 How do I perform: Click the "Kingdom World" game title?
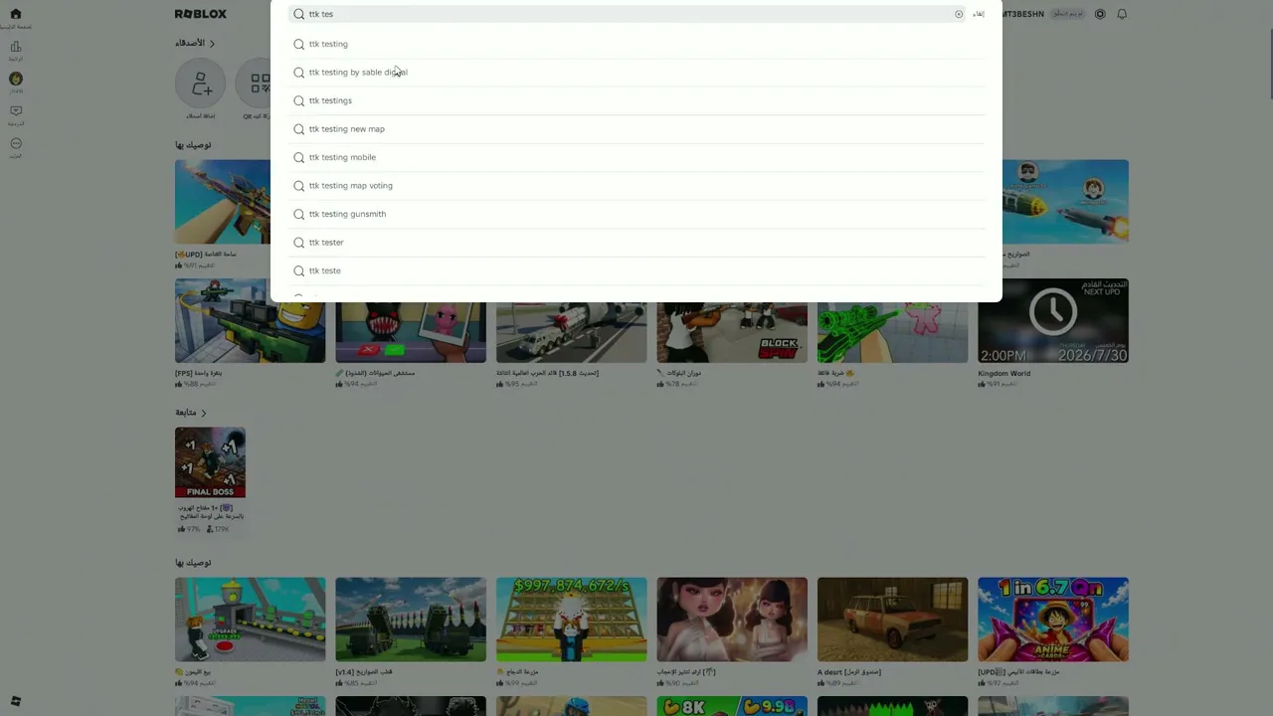1004,374
